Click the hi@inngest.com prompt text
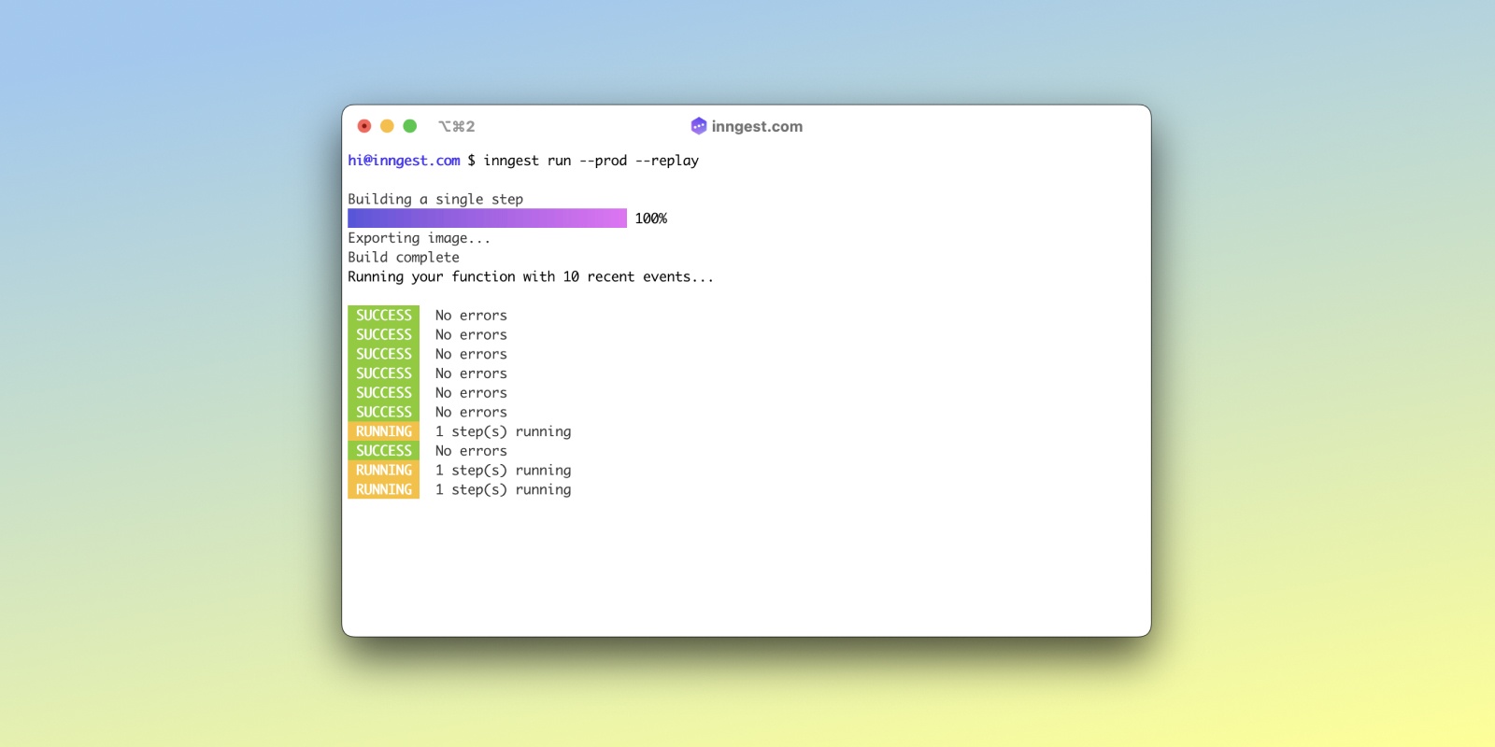The image size is (1495, 747). tap(404, 161)
